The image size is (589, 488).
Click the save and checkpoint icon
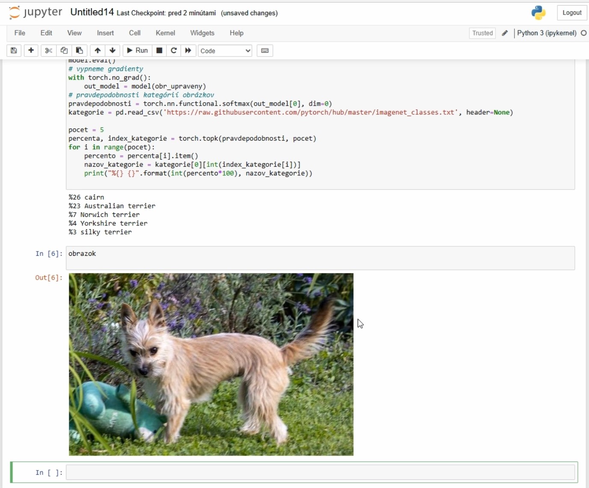(x=14, y=50)
